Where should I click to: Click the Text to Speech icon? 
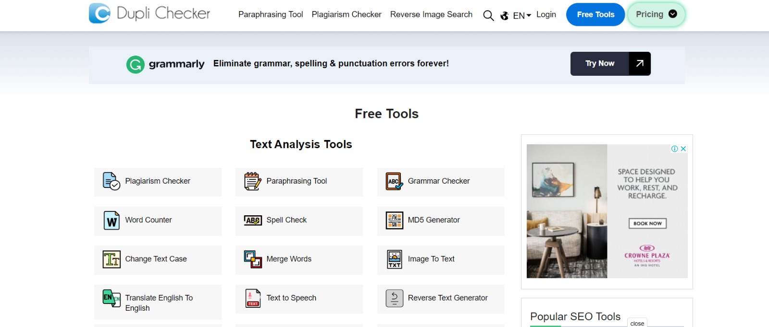[x=253, y=298]
